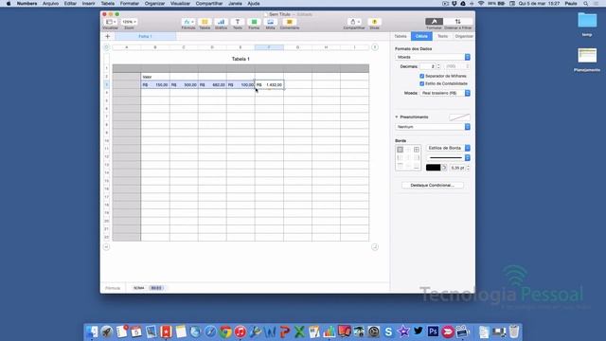Image resolution: width=606 pixels, height=341 pixels.
Task: Add a text box with Texto button
Action: pos(238,22)
